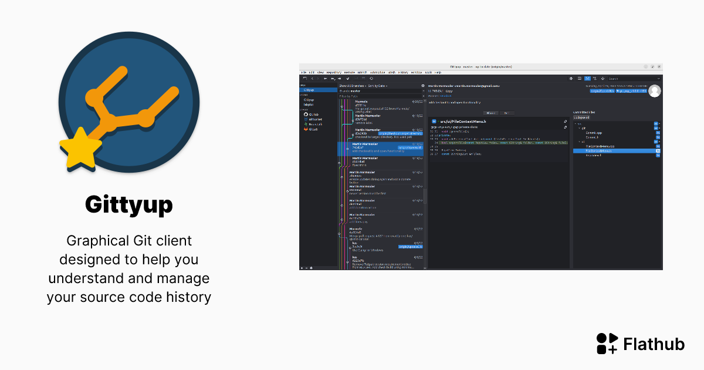This screenshot has width=704, height=370.
Task: Click the Bitbucket icon under hosts
Action: click(x=306, y=119)
